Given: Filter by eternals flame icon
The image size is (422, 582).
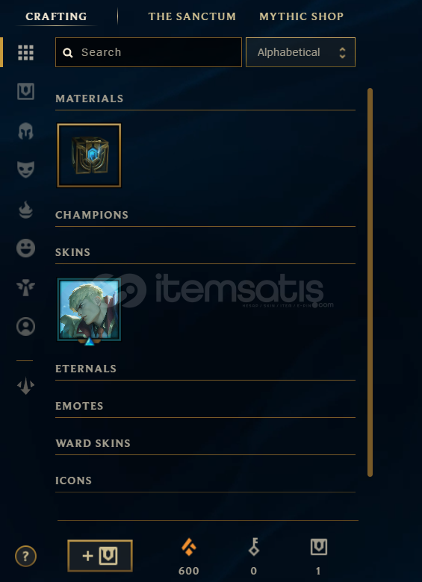Looking at the screenshot, I should (25, 210).
